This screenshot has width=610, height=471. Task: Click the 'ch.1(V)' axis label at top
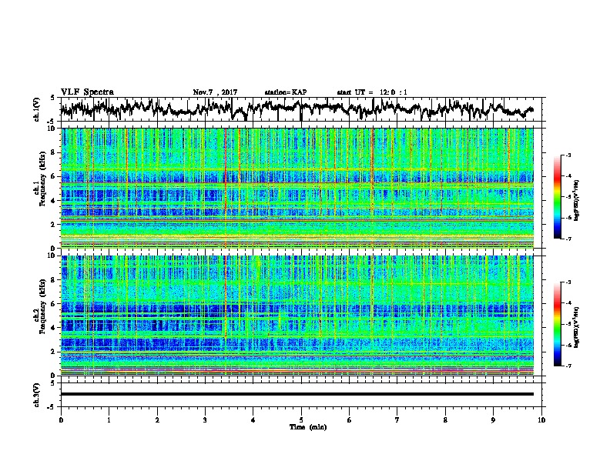(x=37, y=109)
